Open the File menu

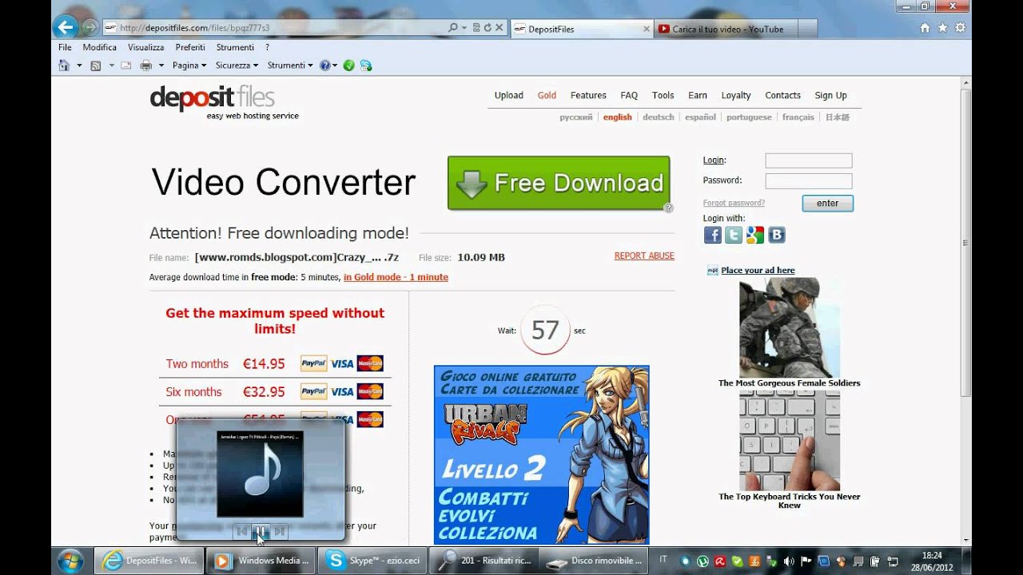point(65,47)
